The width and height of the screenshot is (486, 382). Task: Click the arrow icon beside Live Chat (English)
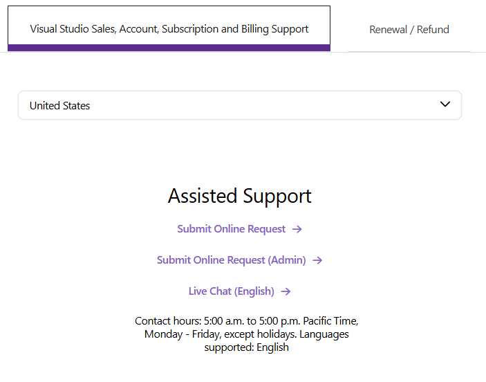[286, 291]
